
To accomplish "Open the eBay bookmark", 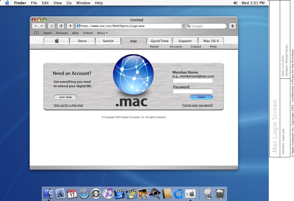I will coord(75,33).
